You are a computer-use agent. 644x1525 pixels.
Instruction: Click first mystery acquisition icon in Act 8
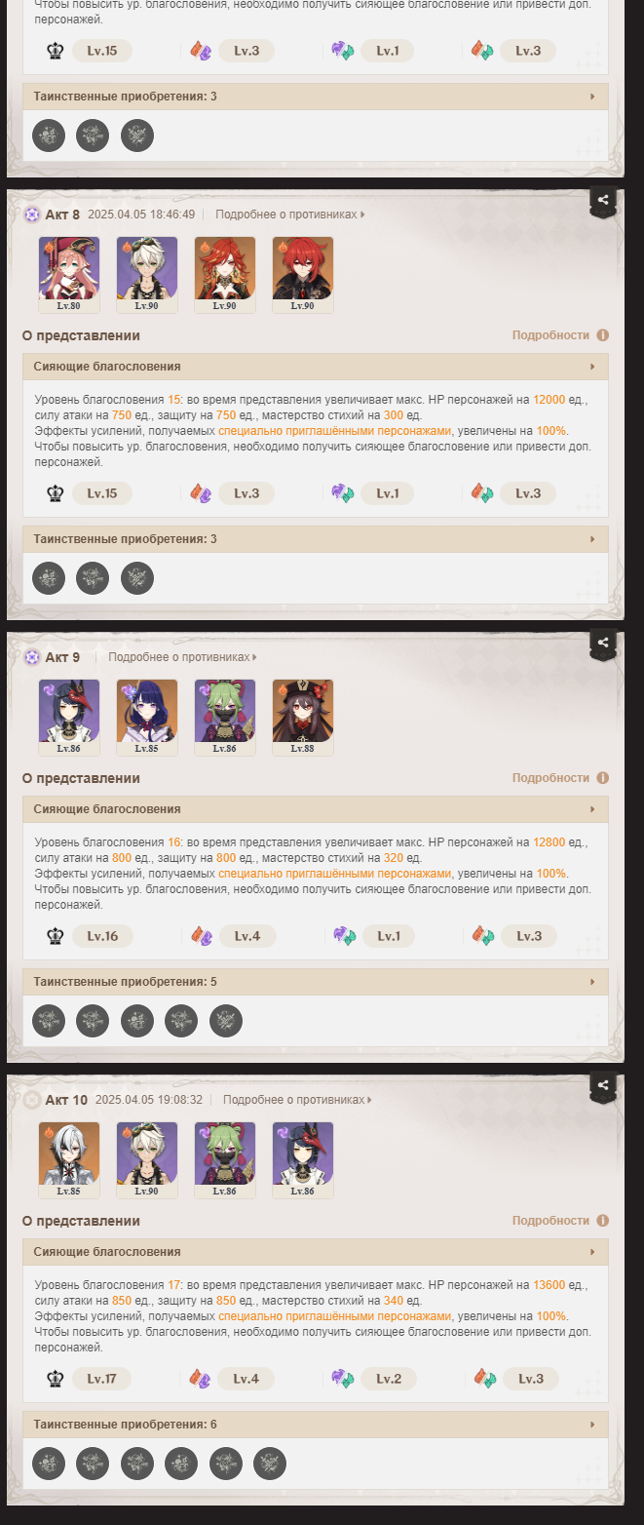tap(49, 578)
